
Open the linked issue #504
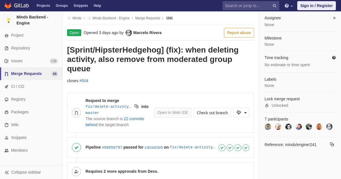(84, 81)
